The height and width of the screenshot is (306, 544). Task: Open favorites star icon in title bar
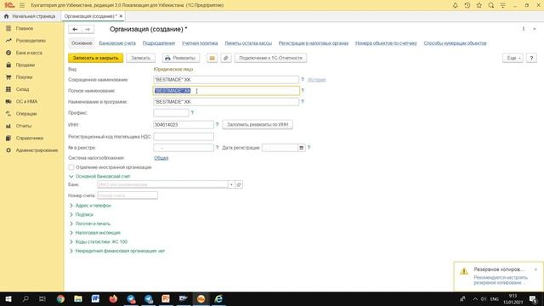click(x=479, y=5)
